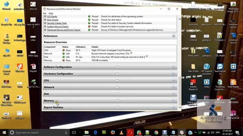243x136 pixels.
Task: Open Task View from taskbar
Action: 74,133
